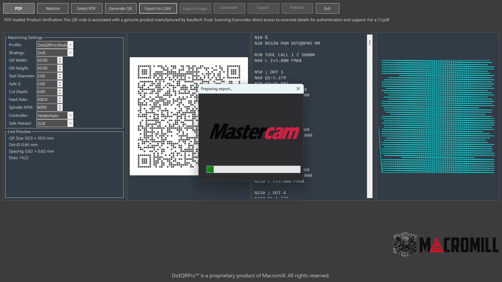Viewport: 502px width, 282px height.
Task: Click the G-code panel vertical scrollbar
Action: tap(370, 116)
